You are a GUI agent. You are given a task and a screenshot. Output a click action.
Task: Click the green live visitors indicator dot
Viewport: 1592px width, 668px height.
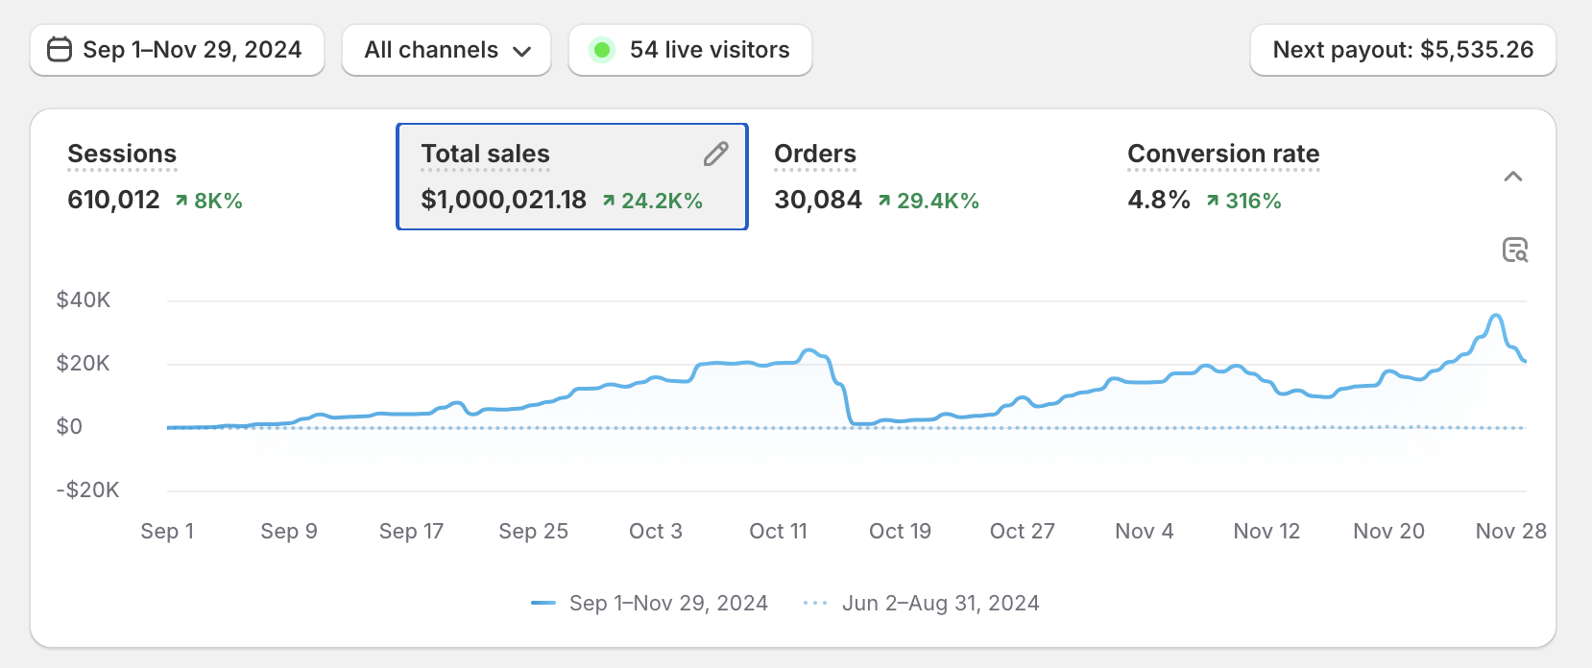pos(602,50)
